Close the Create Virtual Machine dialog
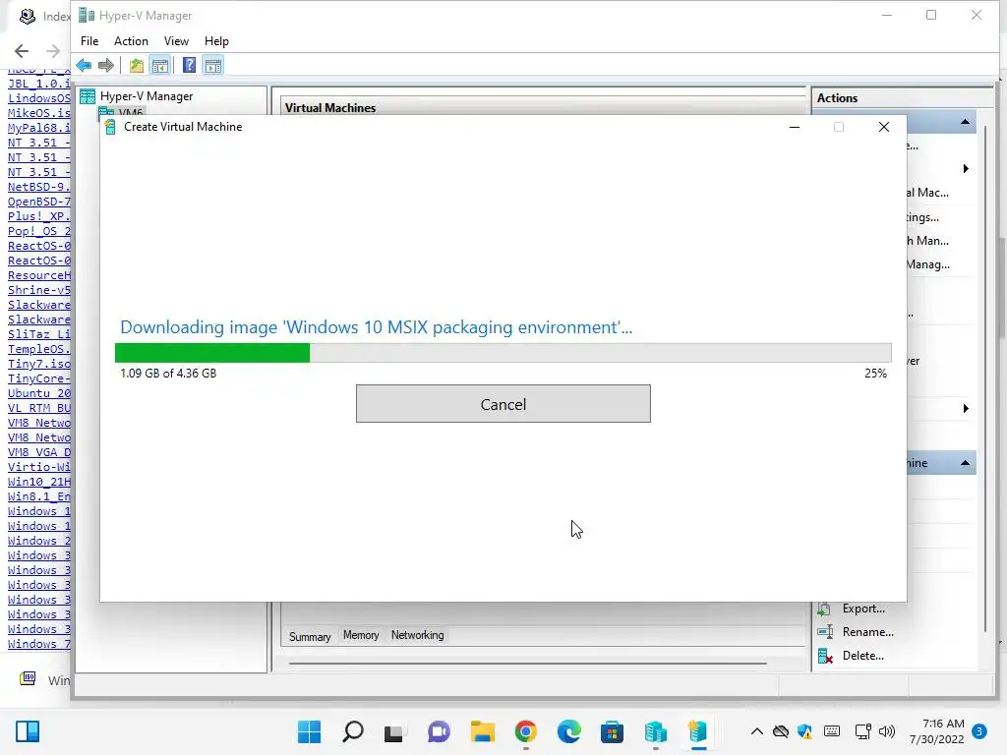Screen dimensions: 1007x755 coord(884,127)
